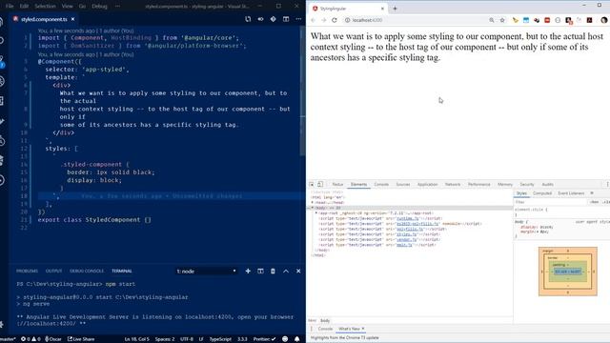
Task: Open the Chrome profile avatar
Action: pyautogui.click(x=603, y=20)
